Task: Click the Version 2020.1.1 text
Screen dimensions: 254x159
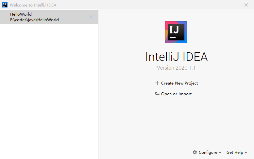Action: pos(176,68)
